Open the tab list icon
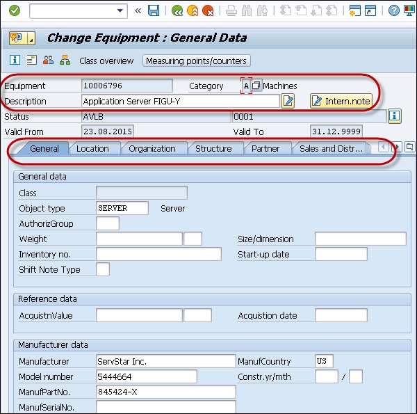Image resolution: width=417 pixels, height=414 pixels. click(x=410, y=146)
